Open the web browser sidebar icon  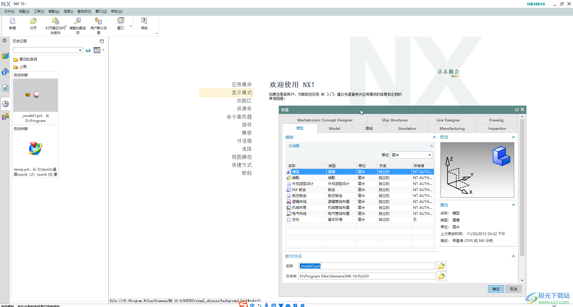tap(5, 88)
